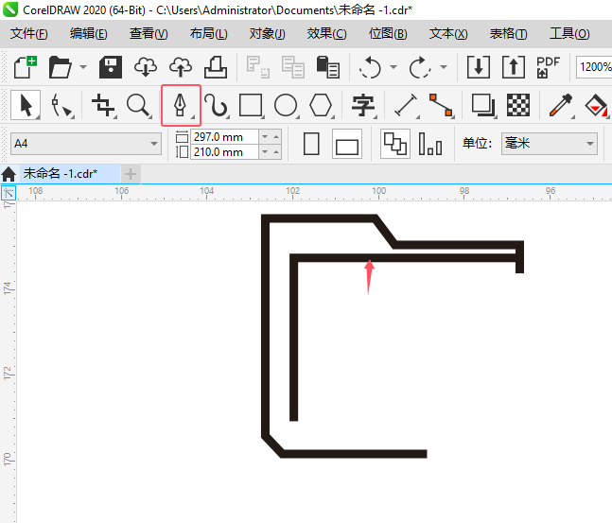The image size is (612, 523).
Task: Click the ruler origin corner icon
Action: point(9,193)
